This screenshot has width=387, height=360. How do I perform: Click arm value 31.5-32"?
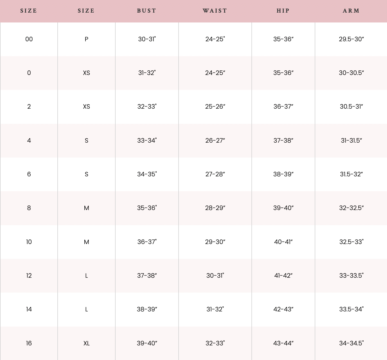(351, 174)
